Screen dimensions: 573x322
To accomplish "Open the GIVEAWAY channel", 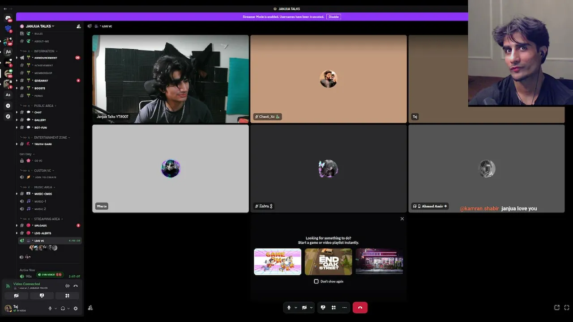I will coord(50,80).
